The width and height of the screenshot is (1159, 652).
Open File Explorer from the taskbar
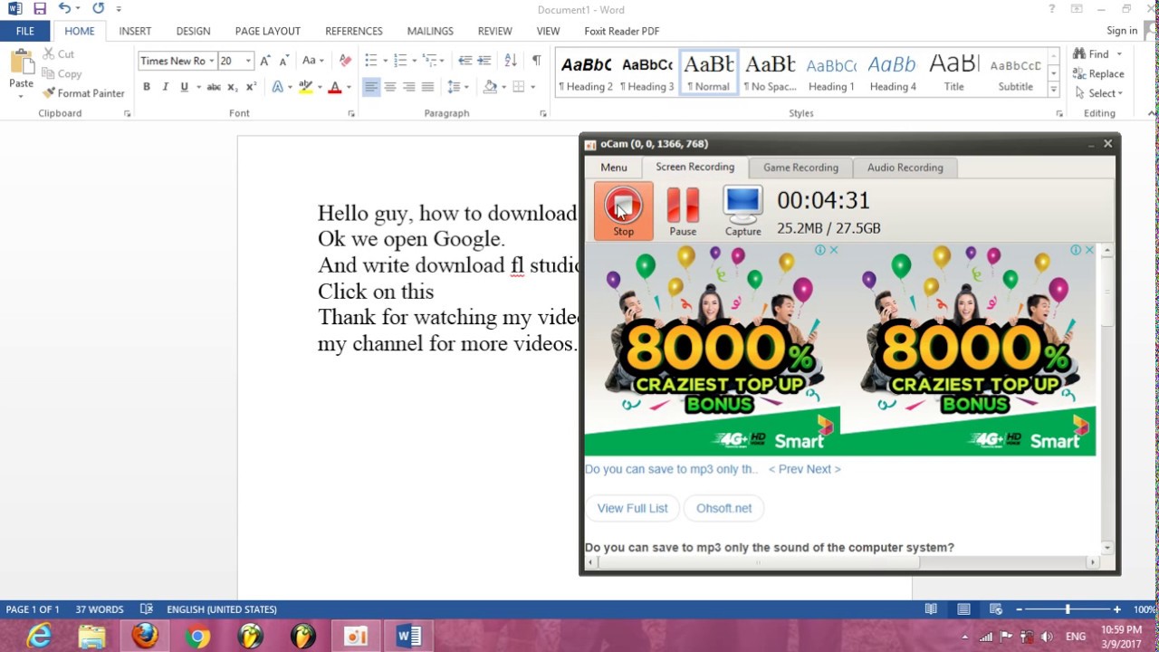click(x=91, y=637)
